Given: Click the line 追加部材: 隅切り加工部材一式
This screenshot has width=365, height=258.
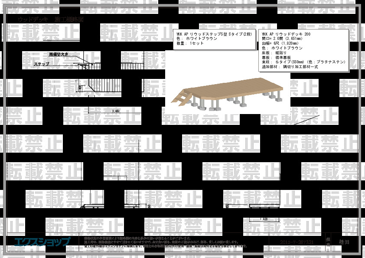Looking at the screenshot, I should (x=290, y=67).
